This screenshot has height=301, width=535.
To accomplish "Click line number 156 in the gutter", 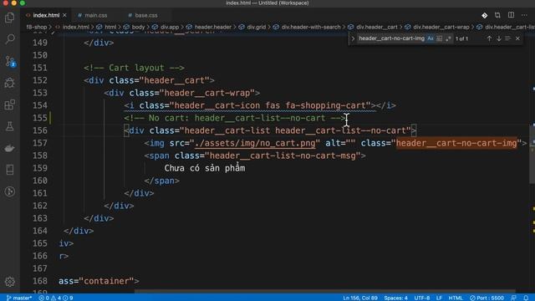I will [40, 130].
